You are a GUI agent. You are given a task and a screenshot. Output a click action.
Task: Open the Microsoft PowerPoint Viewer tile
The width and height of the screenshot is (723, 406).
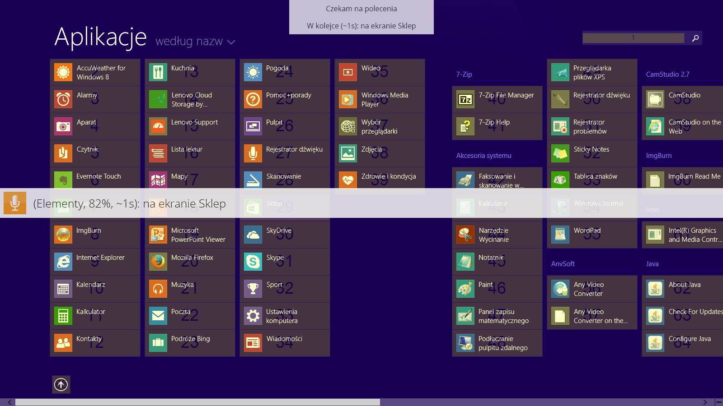[190, 235]
